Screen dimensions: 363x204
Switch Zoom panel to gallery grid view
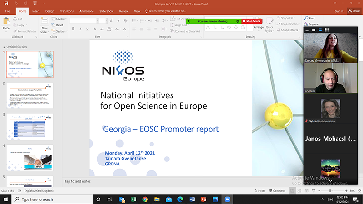coord(327,30)
